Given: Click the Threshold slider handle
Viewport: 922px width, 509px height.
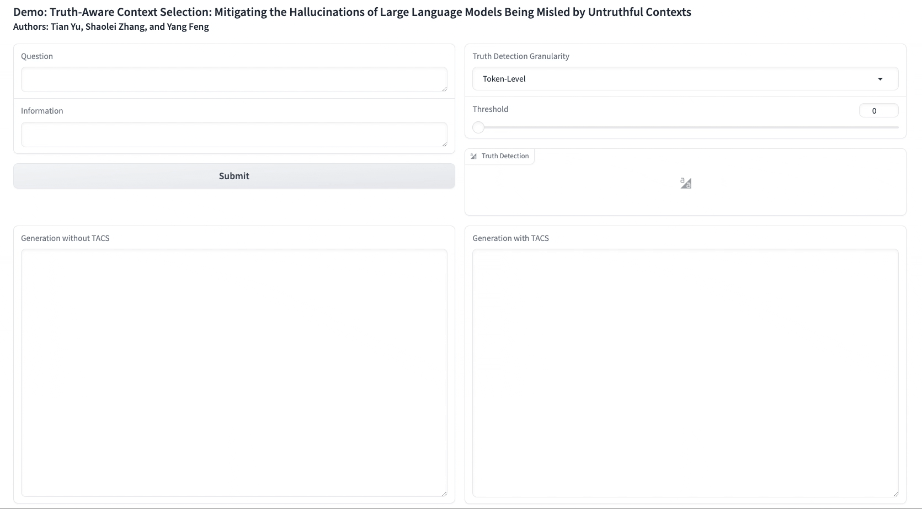Looking at the screenshot, I should click(x=478, y=127).
